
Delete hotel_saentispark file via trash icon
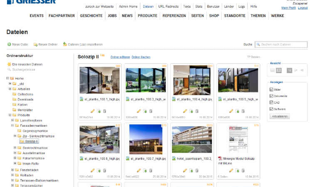(x=196, y=170)
